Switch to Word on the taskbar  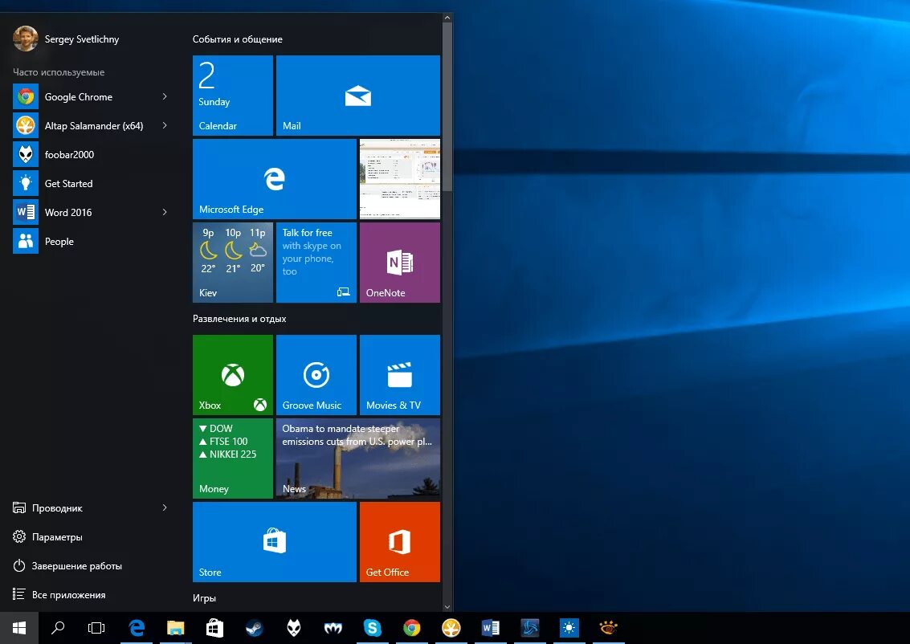[491, 628]
